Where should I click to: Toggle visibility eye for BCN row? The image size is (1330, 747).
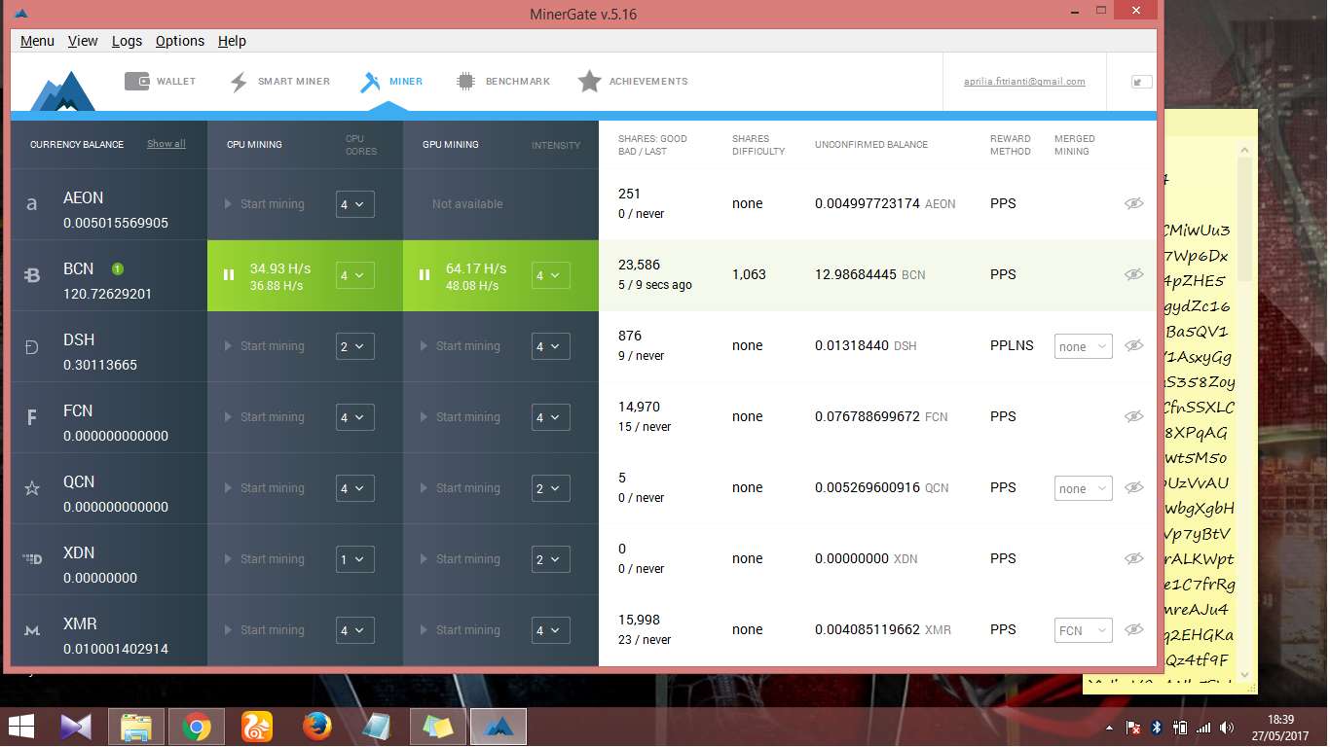coord(1133,275)
